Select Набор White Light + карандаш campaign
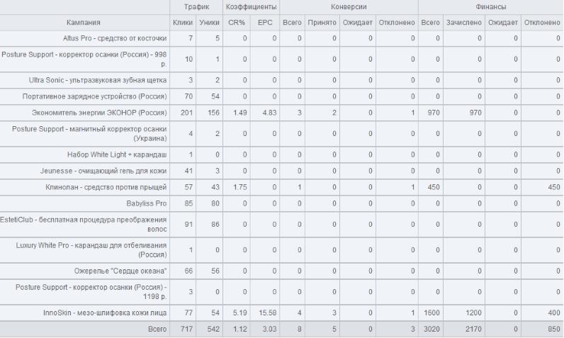 [117, 154]
